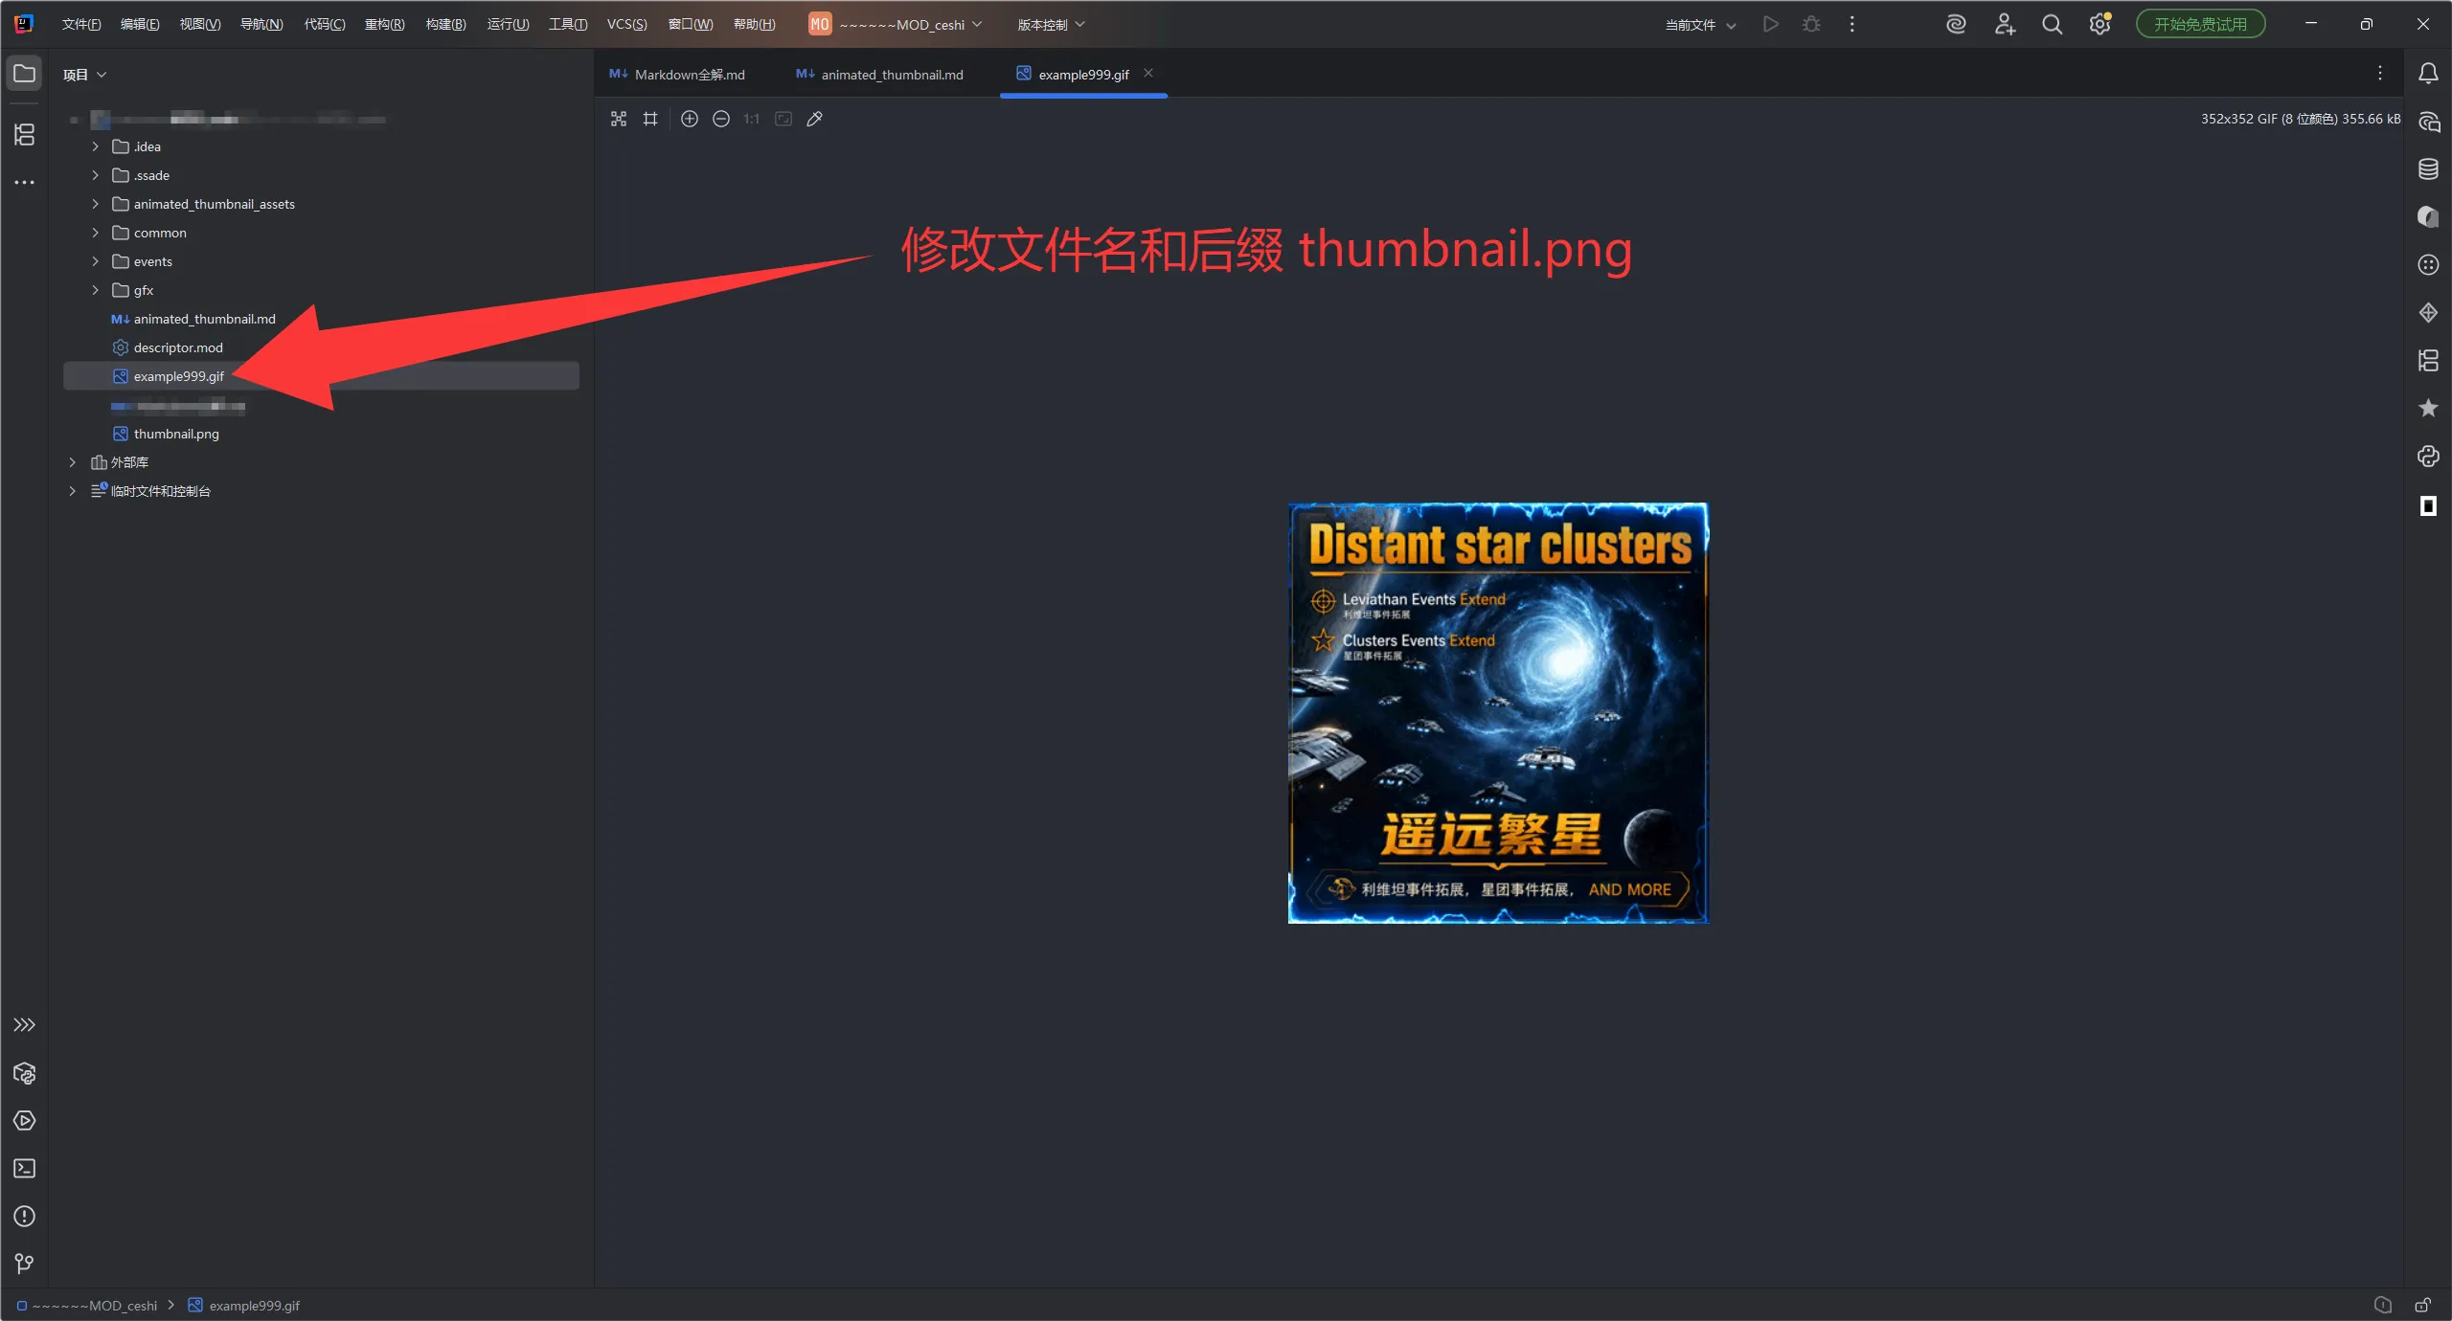Select descriptor.mod in project tree

point(178,347)
